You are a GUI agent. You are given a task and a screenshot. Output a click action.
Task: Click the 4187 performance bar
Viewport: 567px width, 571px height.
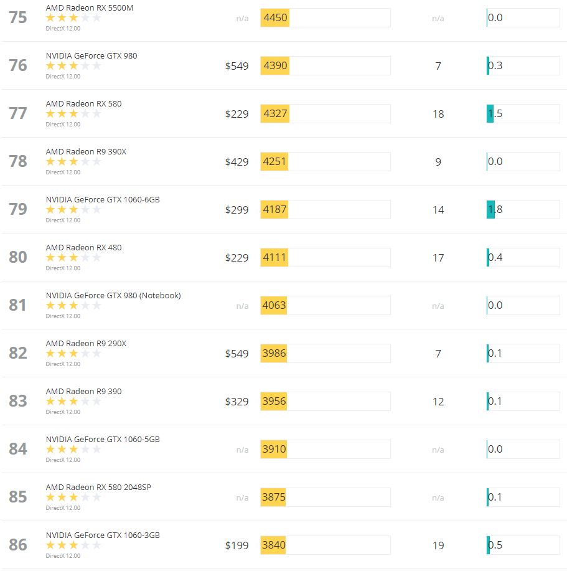[x=326, y=209]
